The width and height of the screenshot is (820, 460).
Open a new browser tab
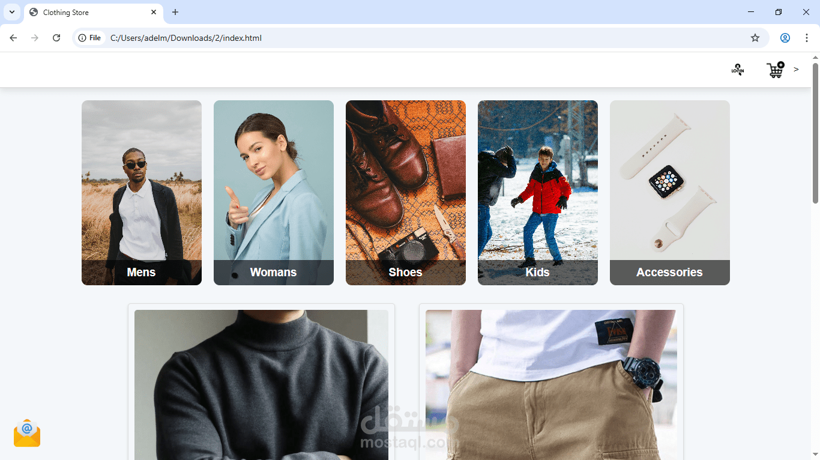click(175, 12)
